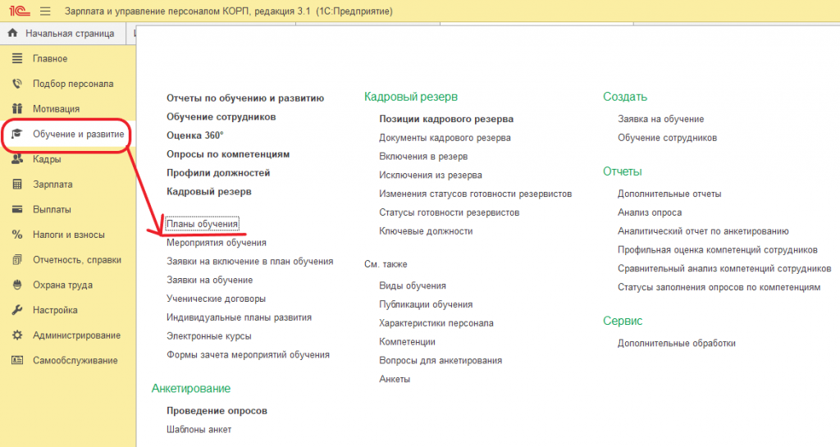This screenshot has width=840, height=447.
Task: Open the Настройка section
Action: [55, 310]
